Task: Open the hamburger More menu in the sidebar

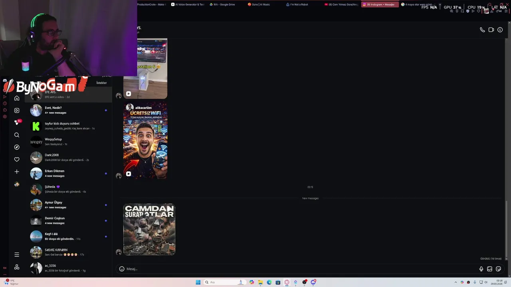Action: pos(17,254)
